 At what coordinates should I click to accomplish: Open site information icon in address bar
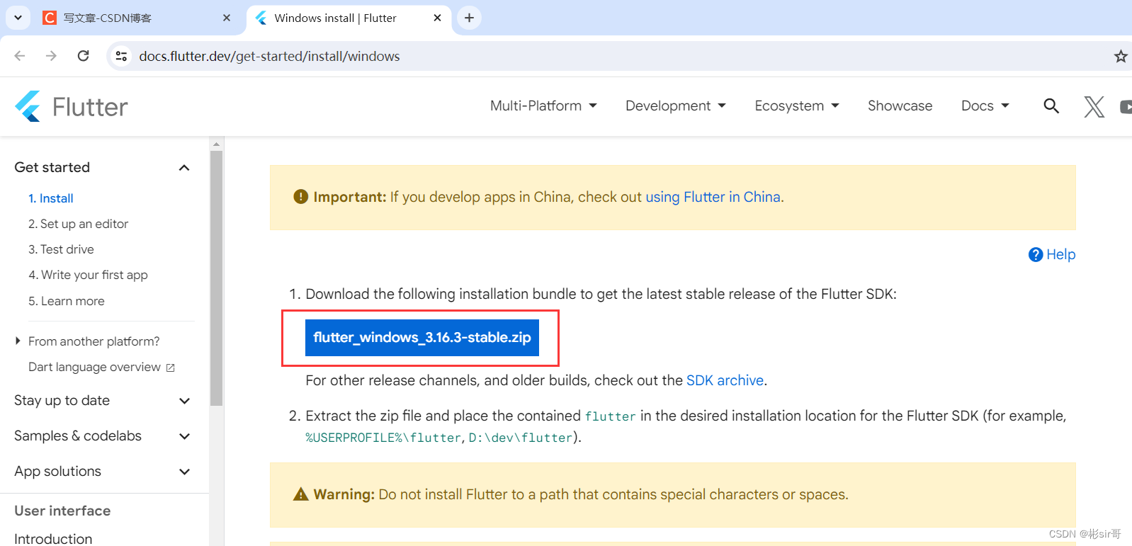[122, 56]
